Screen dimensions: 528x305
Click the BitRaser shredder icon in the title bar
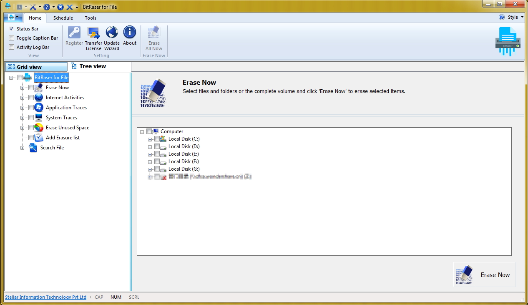coord(8,6)
